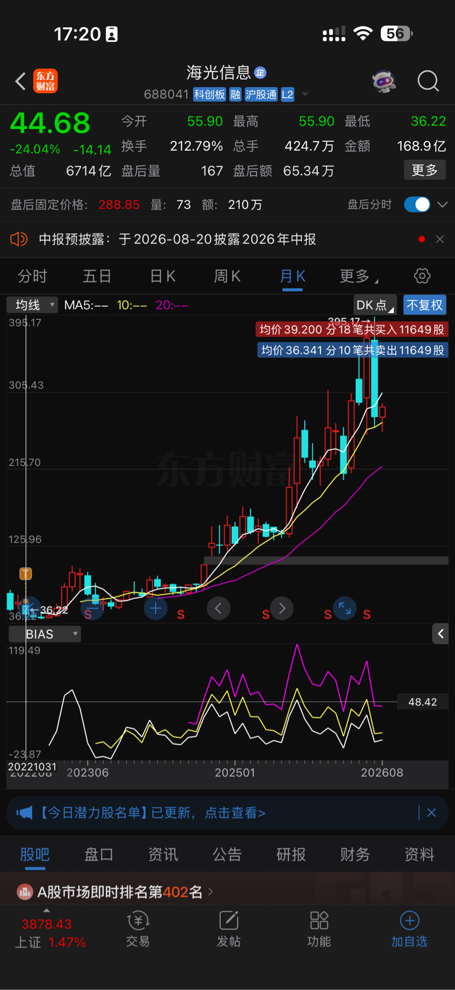Switch to 五日 chart tab
Screen dimensions: 455x990
(x=97, y=276)
